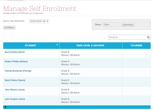
Task: Click the search magnifier icon
Action: coord(148,37)
